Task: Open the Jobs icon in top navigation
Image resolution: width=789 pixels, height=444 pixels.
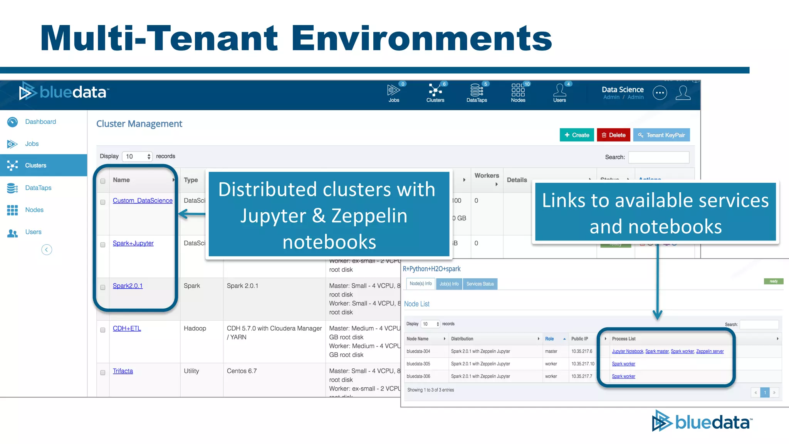Action: click(x=393, y=92)
